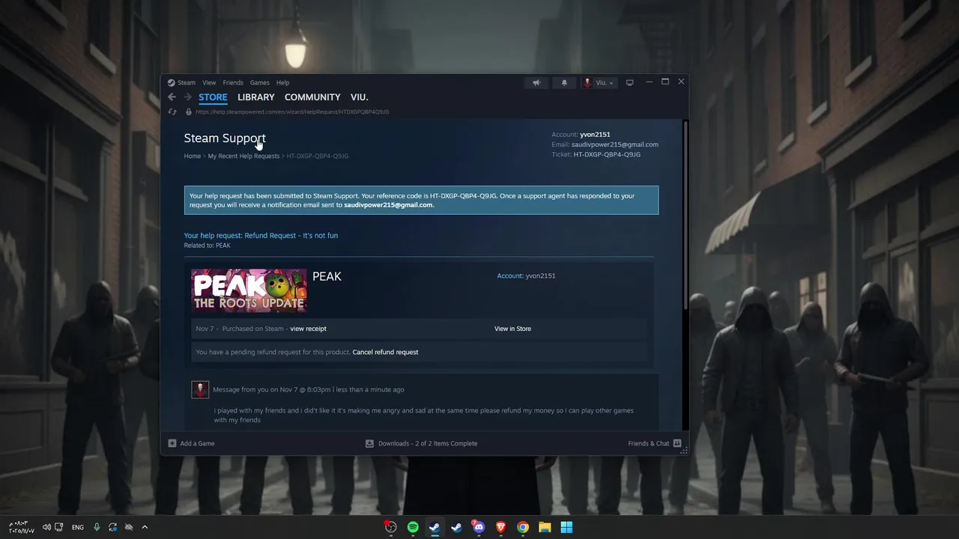
Task: Click the padlock icon beside the URL
Action: click(x=189, y=112)
